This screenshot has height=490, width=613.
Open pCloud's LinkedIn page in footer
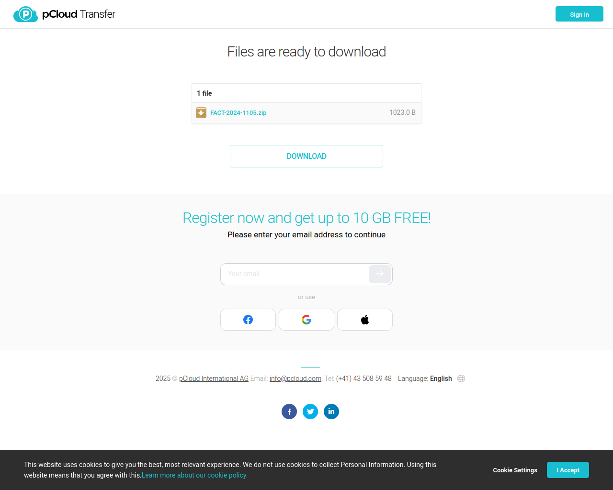coord(331,412)
